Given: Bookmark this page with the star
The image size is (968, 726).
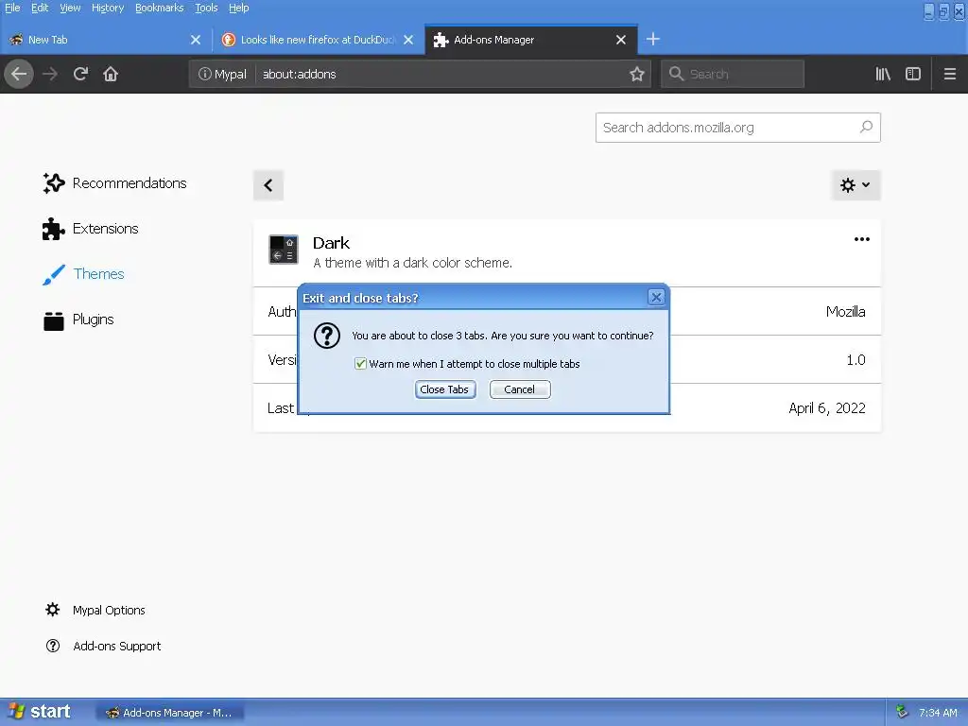Looking at the screenshot, I should point(636,74).
